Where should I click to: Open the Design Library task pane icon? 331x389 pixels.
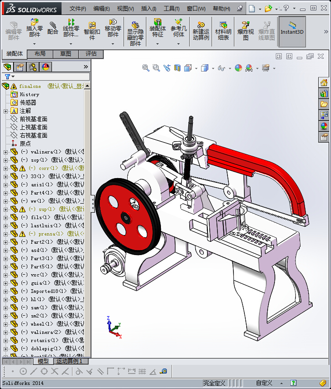pyautogui.click(x=324, y=93)
